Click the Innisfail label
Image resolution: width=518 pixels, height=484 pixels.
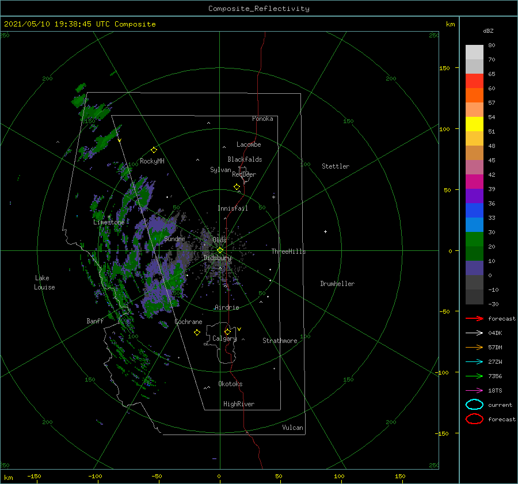coord(233,208)
